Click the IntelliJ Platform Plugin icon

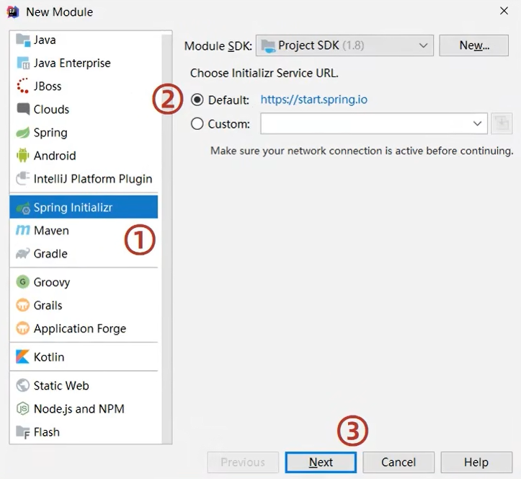pos(22,179)
